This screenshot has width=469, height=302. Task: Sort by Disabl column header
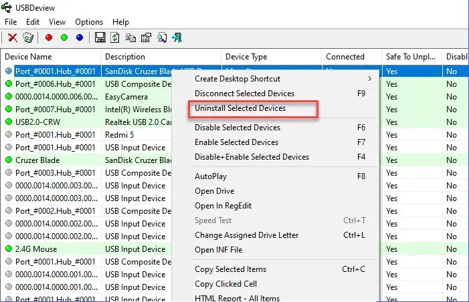tap(455, 57)
